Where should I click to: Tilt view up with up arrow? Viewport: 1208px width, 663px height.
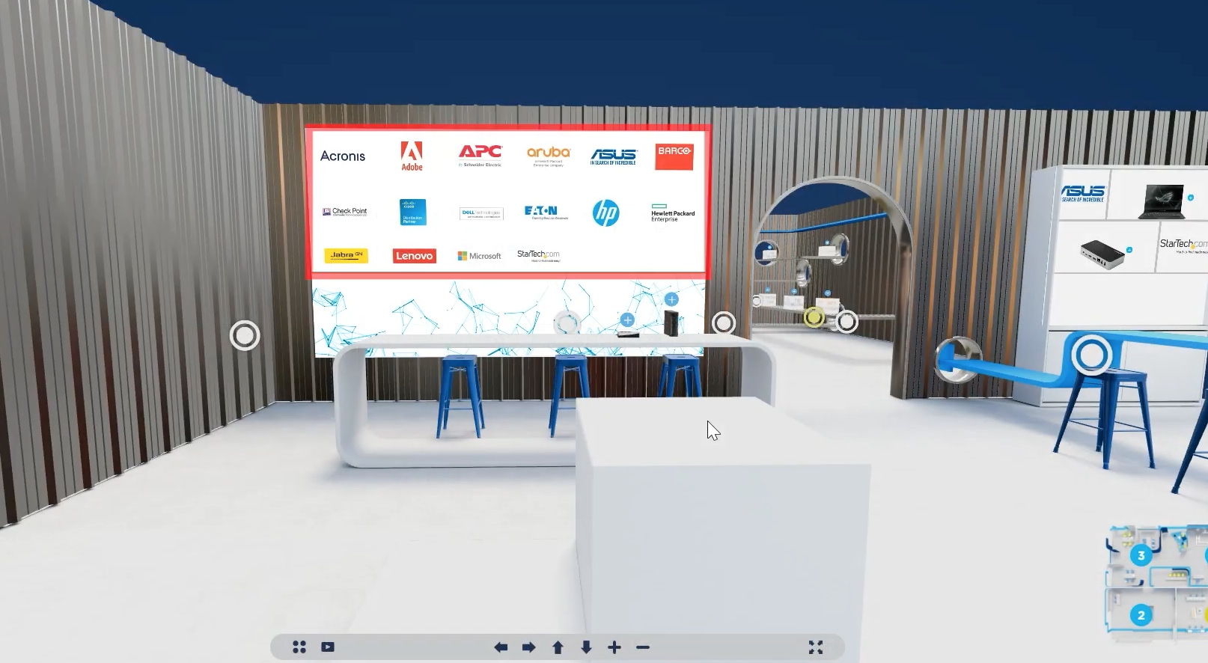pyautogui.click(x=558, y=647)
